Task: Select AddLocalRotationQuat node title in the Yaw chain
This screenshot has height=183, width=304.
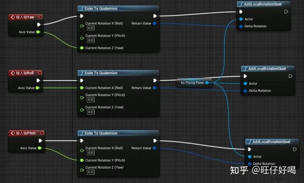Action: pos(263,4)
